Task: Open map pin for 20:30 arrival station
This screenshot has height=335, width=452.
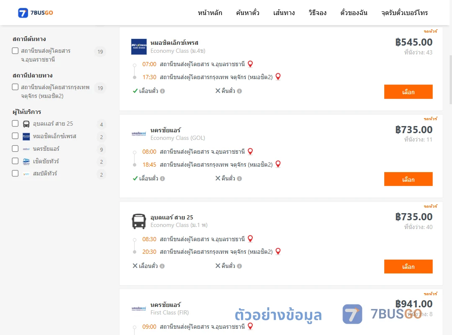Action: coord(278,251)
